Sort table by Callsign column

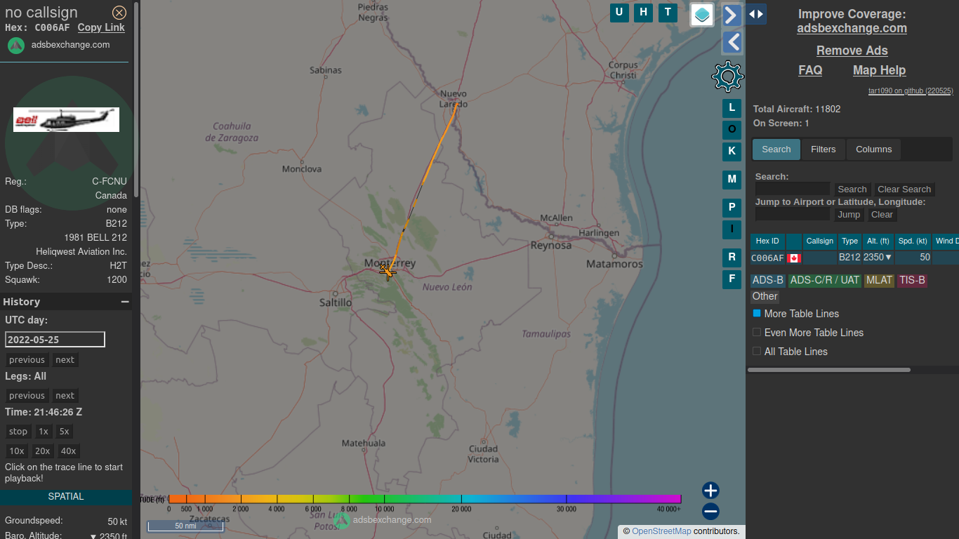(x=820, y=241)
